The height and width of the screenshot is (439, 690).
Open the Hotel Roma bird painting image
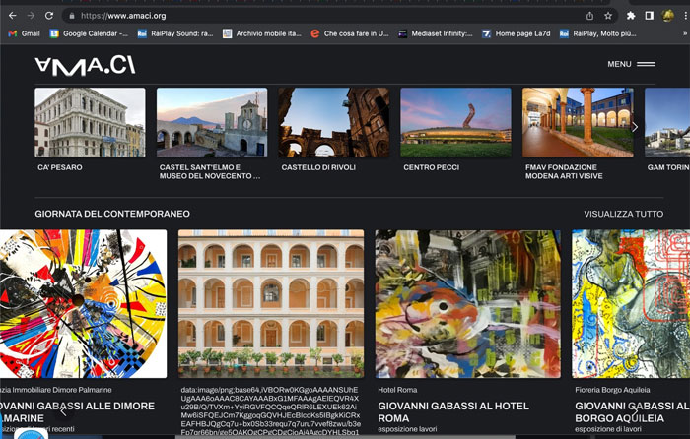[x=468, y=303]
